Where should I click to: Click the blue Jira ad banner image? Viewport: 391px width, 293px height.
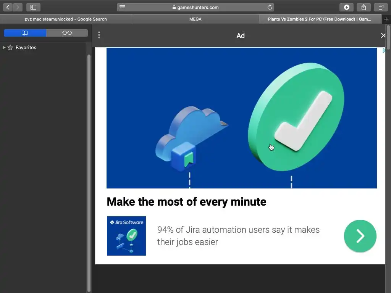tap(242, 118)
